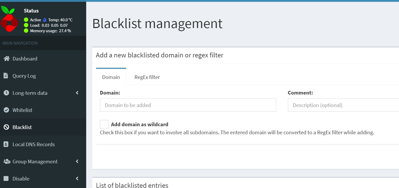The image size is (399, 188).
Task: Expand Group Management submenu chevron
Action: tap(77, 161)
